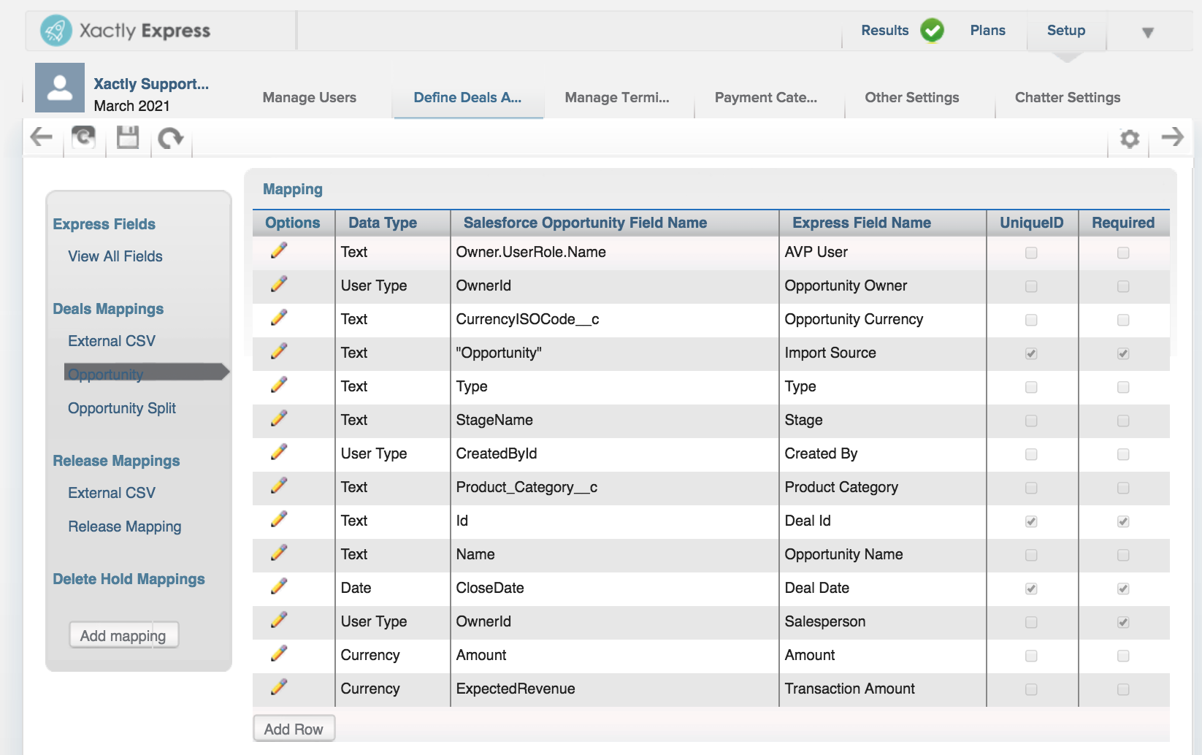Uncheck Required for Deal Id
The width and height of the screenshot is (1202, 755).
click(x=1123, y=521)
